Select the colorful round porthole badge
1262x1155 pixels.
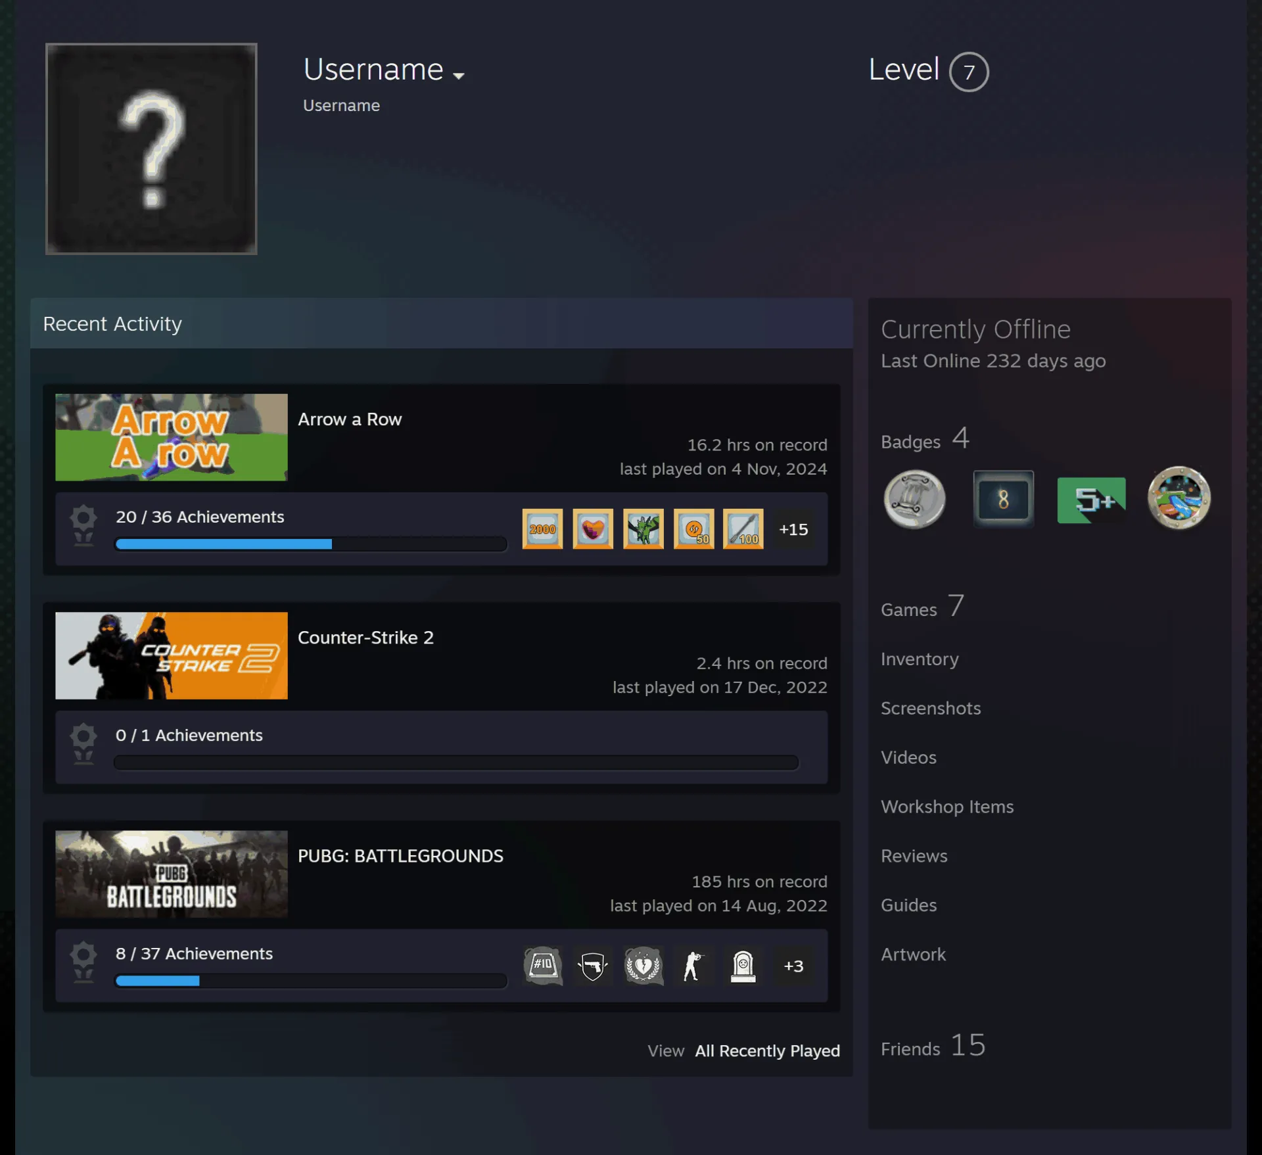[x=1179, y=498]
